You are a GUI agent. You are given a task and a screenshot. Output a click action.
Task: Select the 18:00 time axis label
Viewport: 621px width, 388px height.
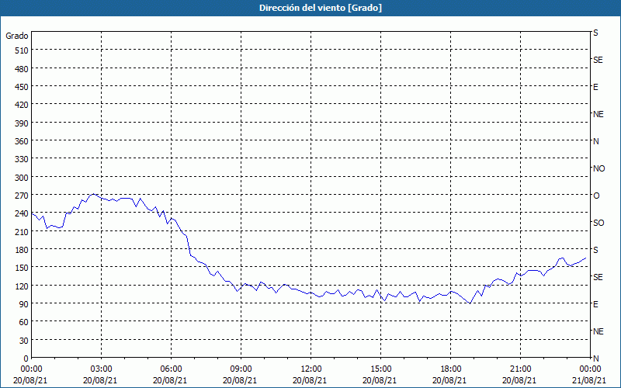coord(451,369)
